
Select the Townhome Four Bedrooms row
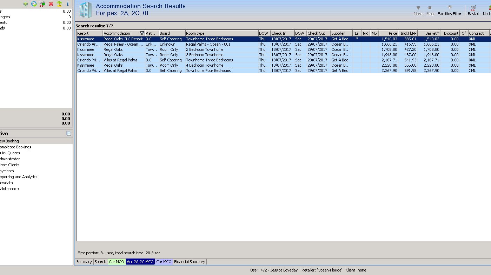tap(284, 71)
